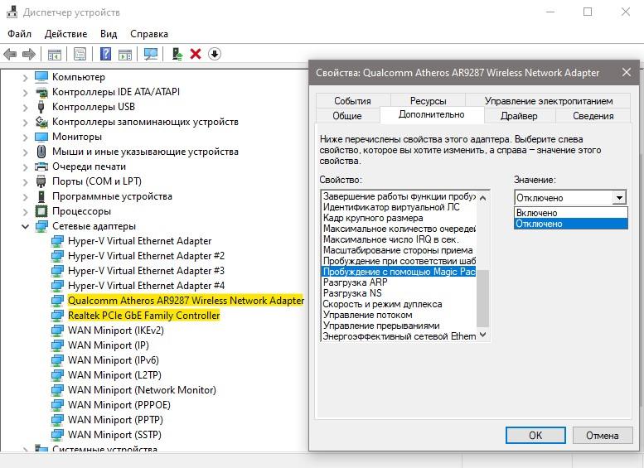This screenshot has height=468, width=644.
Task: Click the Scan for hardware changes monitor icon
Action: [151, 54]
